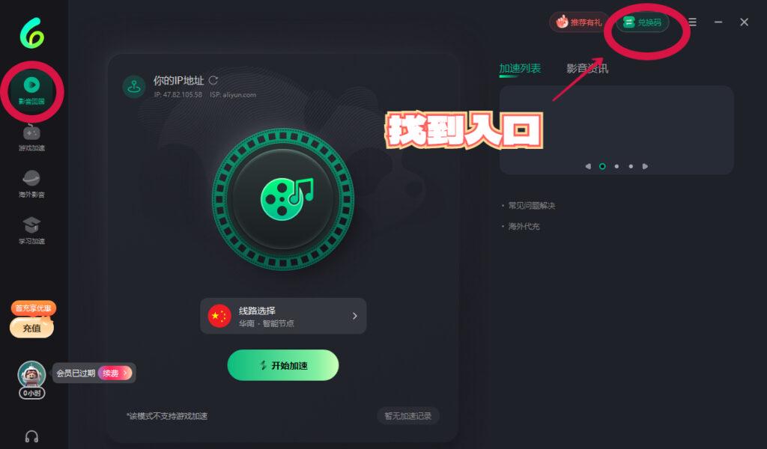Screen dimensions: 767x449
Task: Switch to the 加速列表 tab
Action: (x=520, y=68)
